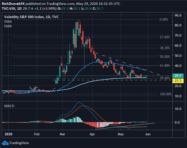Select the +1.1 (+3.99%) change value
Image resolution: width=187 pixels, height=148 pixels.
click(x=46, y=9)
